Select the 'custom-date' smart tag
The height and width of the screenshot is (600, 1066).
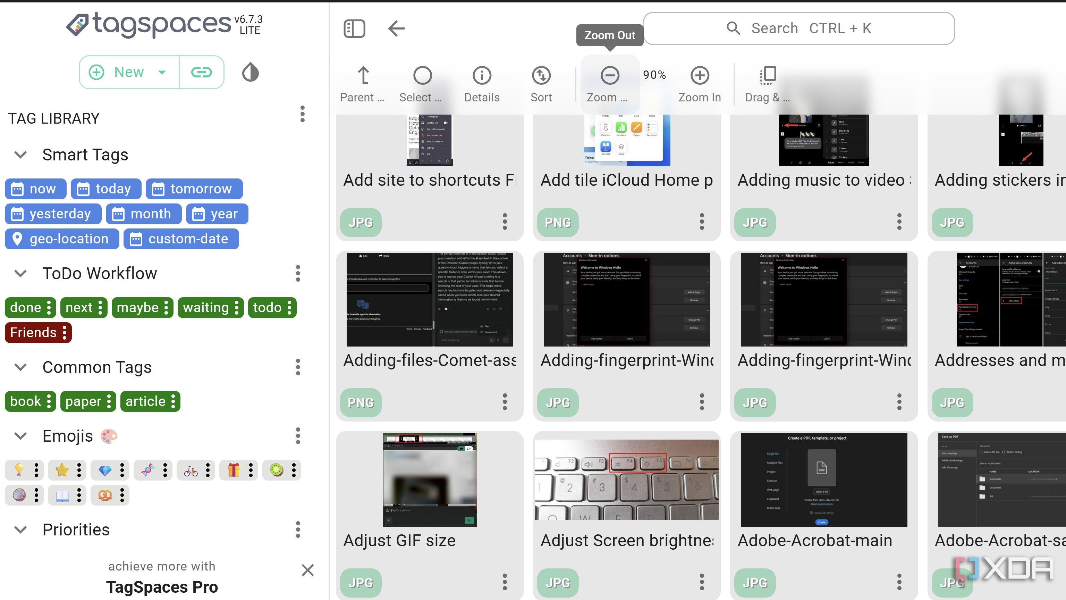point(181,239)
